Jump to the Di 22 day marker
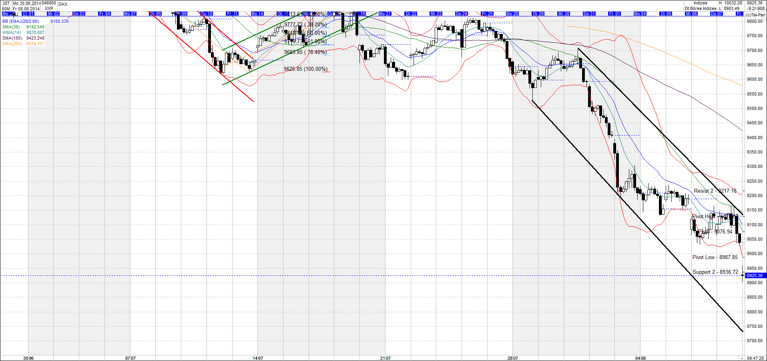Viewport: 767px width, 361px height. point(411,14)
